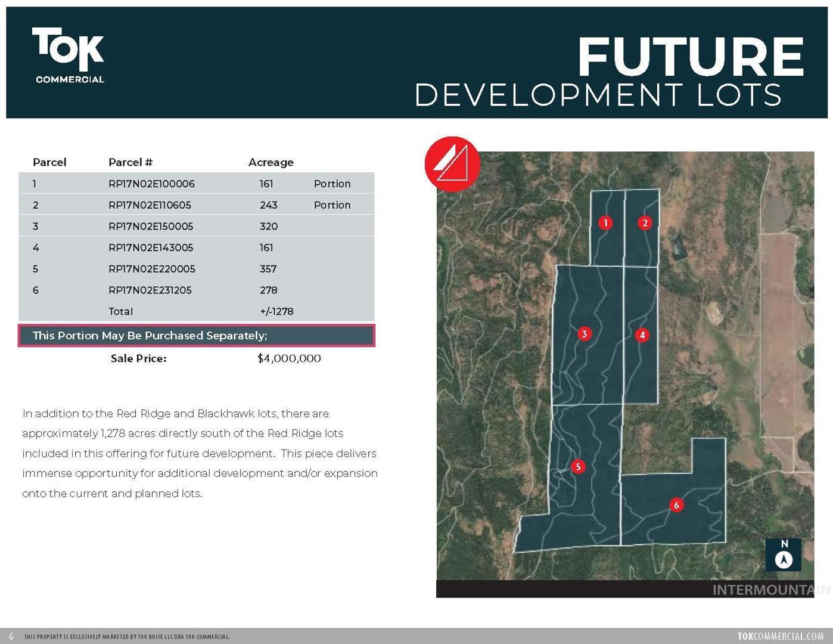Open the TOKCOMMERCIAL.COM footer link
Viewport: 833px width, 644px height.
pos(781,636)
